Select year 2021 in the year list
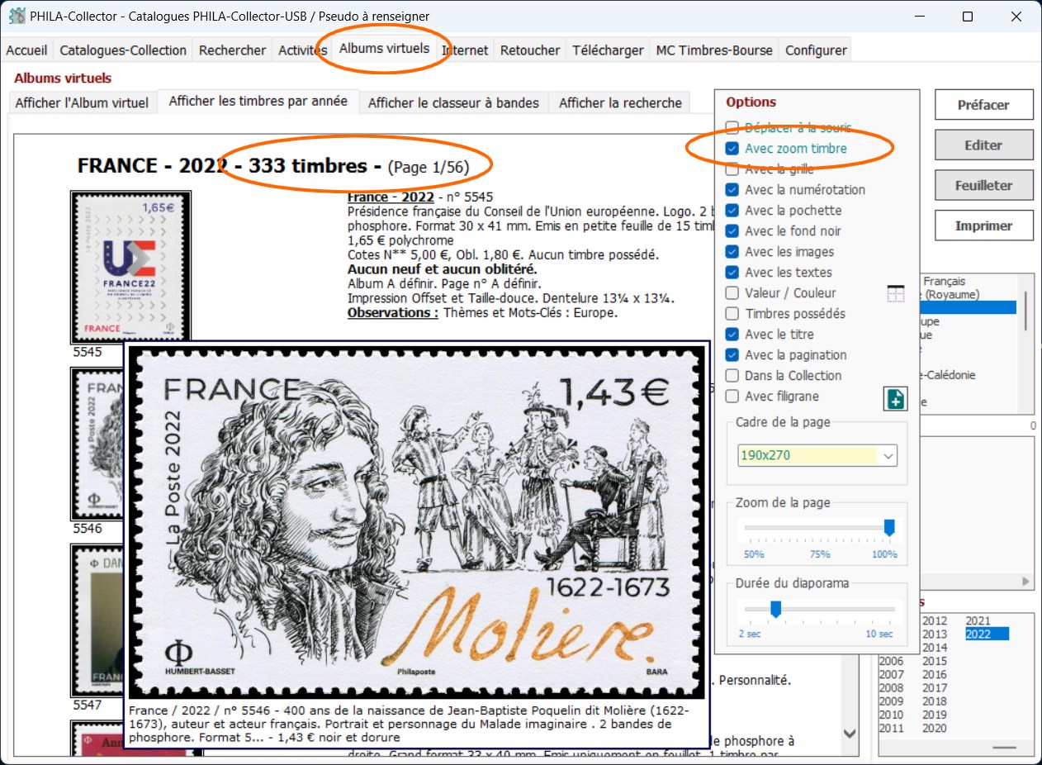1042x765 pixels. [978, 620]
